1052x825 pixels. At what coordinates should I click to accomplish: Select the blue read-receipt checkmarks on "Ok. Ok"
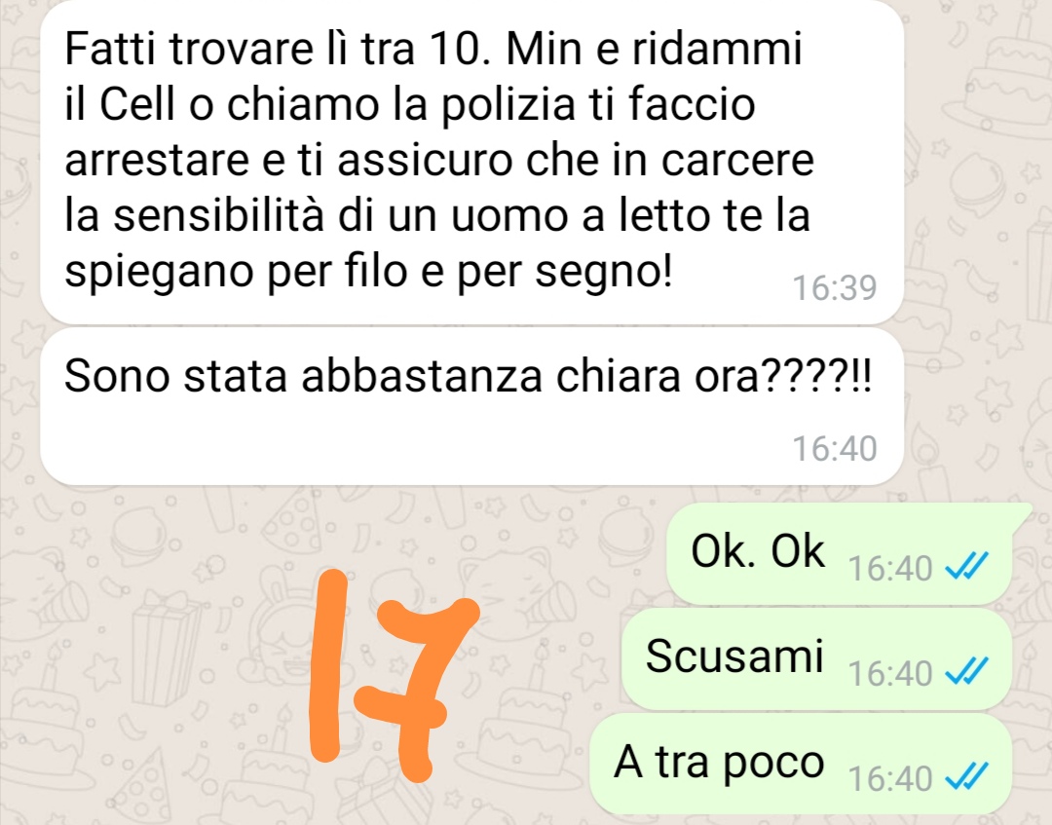point(967,568)
